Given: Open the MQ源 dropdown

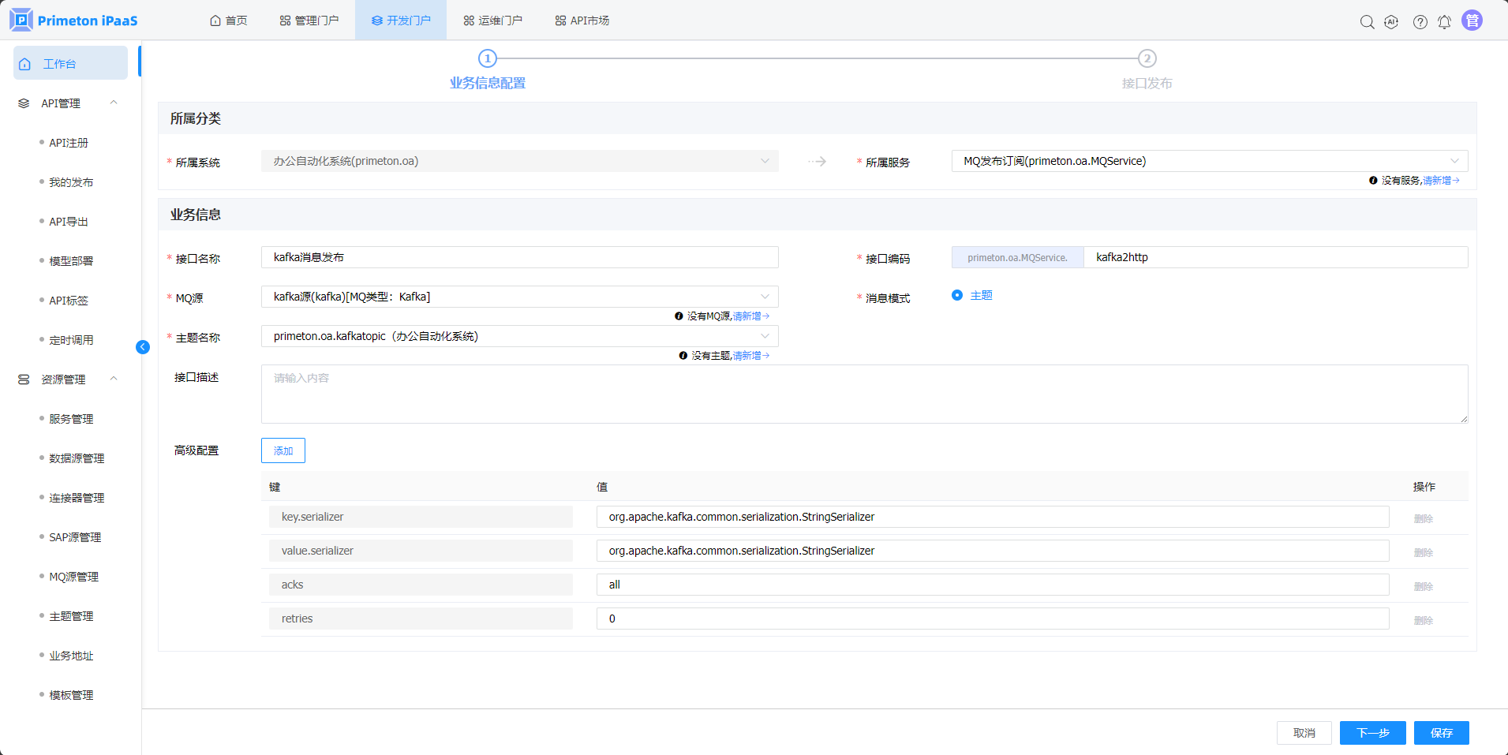Looking at the screenshot, I should (x=519, y=297).
